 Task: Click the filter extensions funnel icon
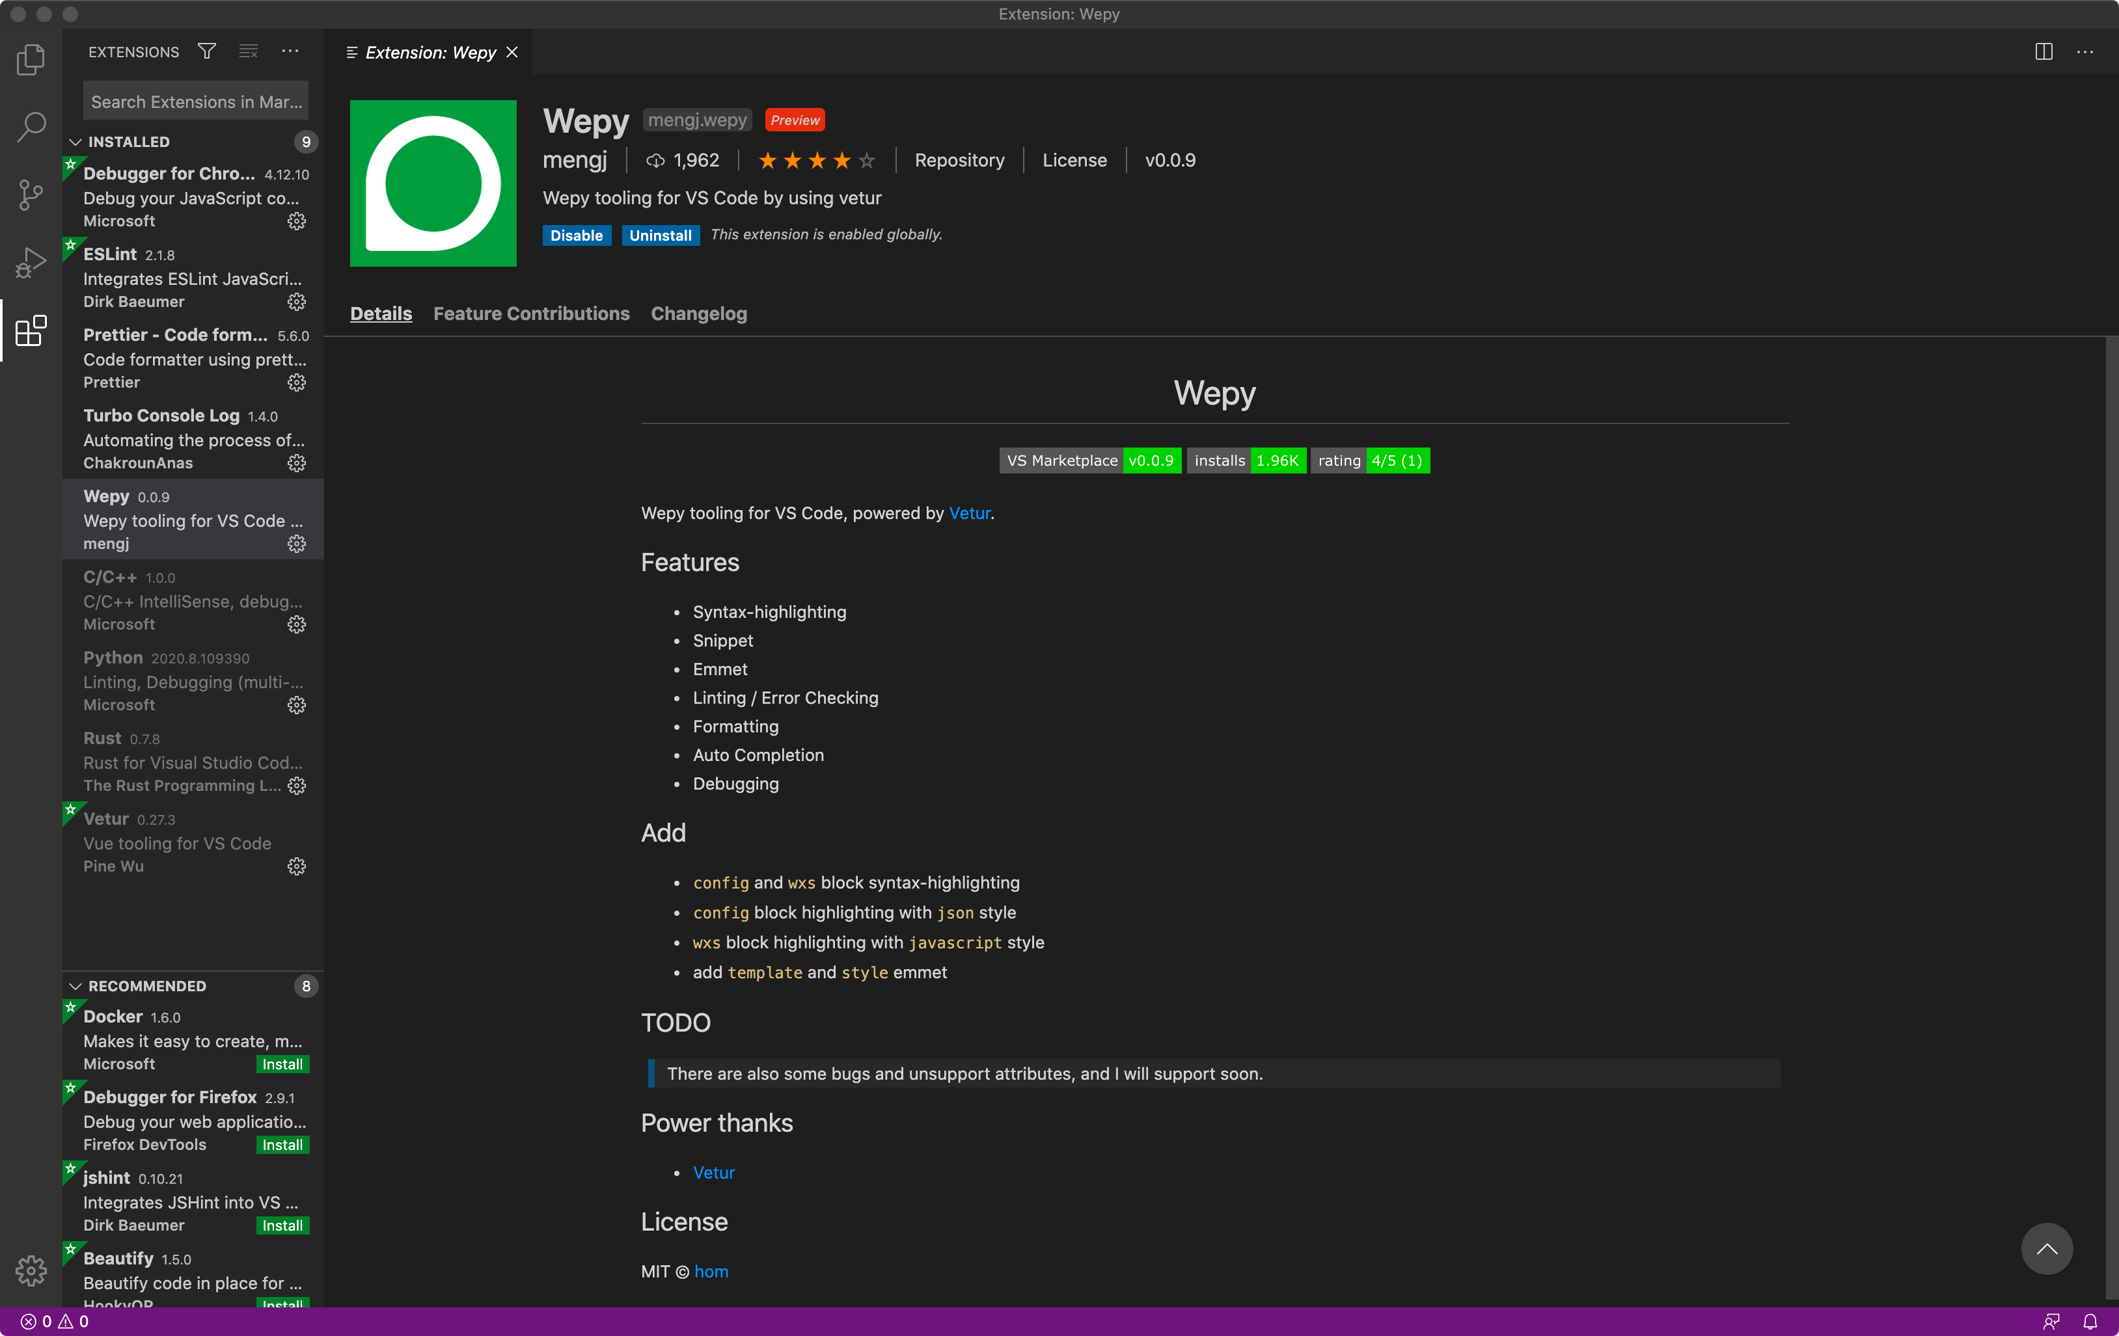[207, 52]
